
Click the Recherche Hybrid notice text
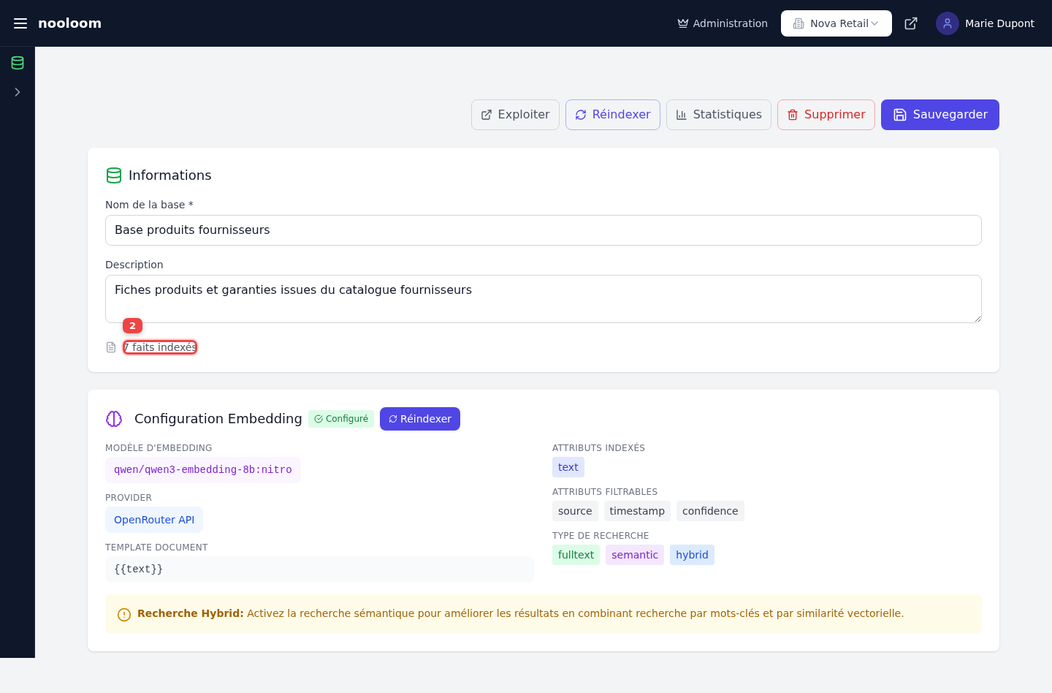click(520, 613)
